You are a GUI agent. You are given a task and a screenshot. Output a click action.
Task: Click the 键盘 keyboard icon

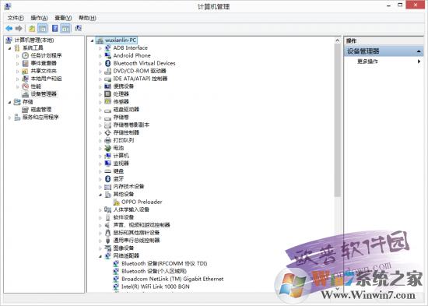pos(108,171)
